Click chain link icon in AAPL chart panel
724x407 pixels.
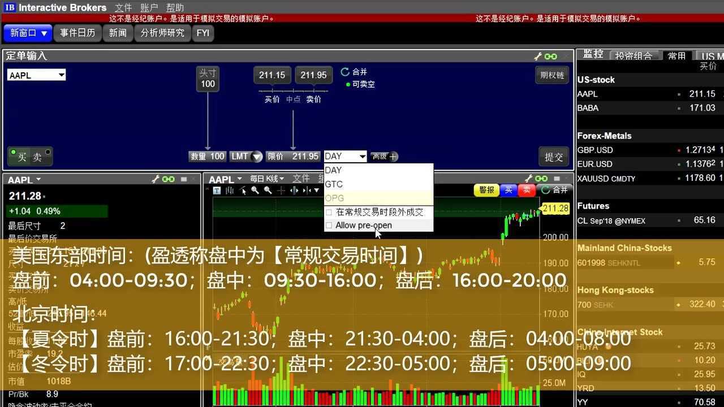click(x=541, y=179)
